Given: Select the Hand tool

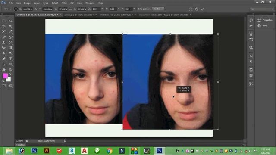Looking at the screenshot, I should tap(4, 70).
